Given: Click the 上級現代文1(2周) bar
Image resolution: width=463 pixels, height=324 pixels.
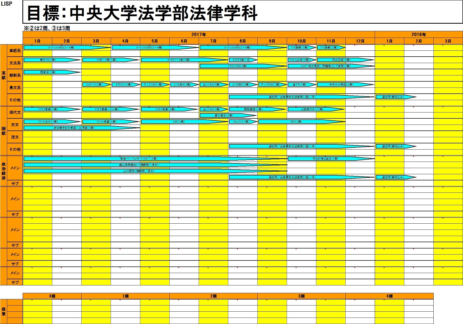Looking at the screenshot, I should pyautogui.click(x=316, y=109).
